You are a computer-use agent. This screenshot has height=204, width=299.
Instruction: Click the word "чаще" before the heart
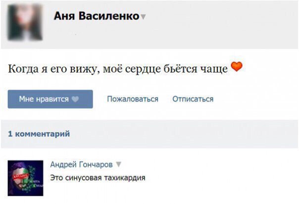pyautogui.click(x=215, y=68)
